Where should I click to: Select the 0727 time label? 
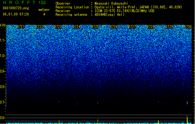[132, 27]
